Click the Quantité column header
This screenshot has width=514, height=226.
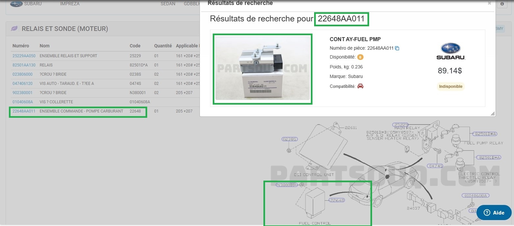pyautogui.click(x=163, y=46)
